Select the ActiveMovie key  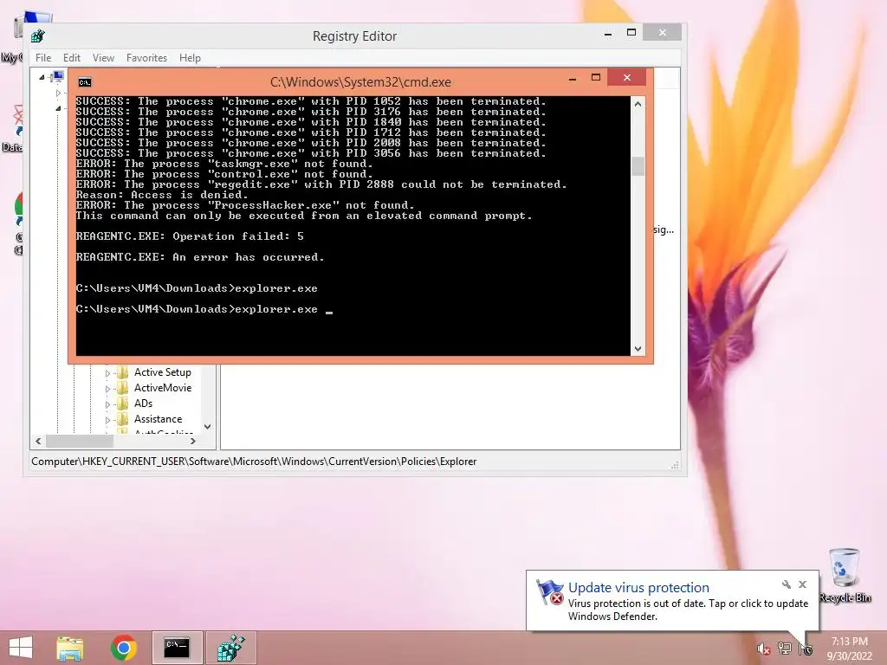tap(162, 388)
